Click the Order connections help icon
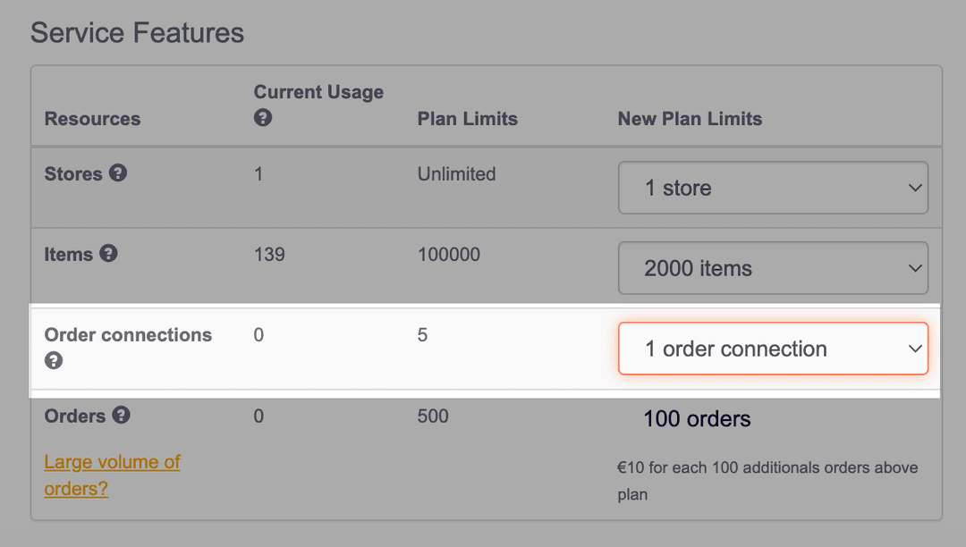 coord(54,360)
